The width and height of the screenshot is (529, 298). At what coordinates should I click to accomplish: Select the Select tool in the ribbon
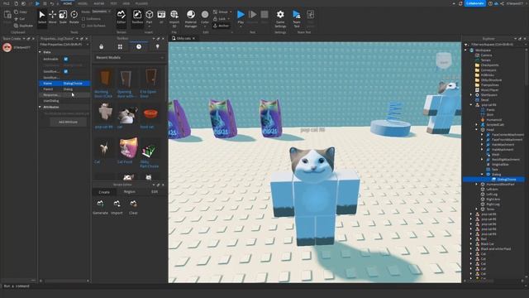click(42, 17)
